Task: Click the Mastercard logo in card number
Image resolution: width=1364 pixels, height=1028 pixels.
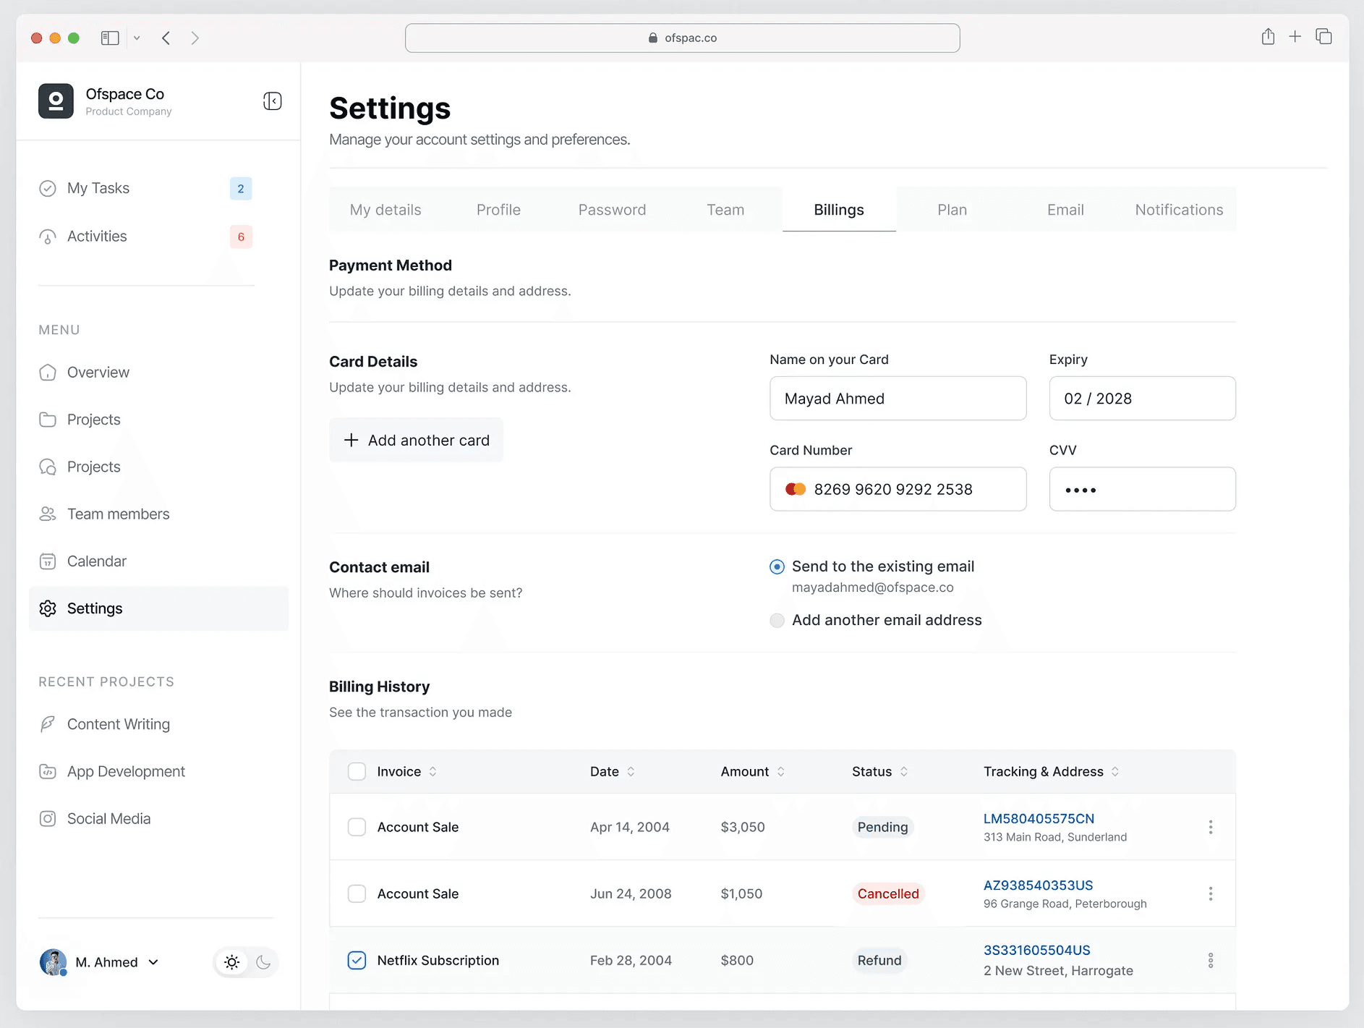Action: (796, 489)
